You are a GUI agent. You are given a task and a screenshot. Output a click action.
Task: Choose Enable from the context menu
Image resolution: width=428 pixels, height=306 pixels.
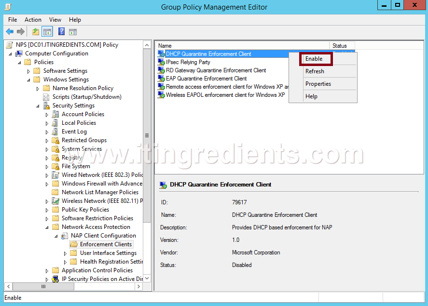(314, 59)
